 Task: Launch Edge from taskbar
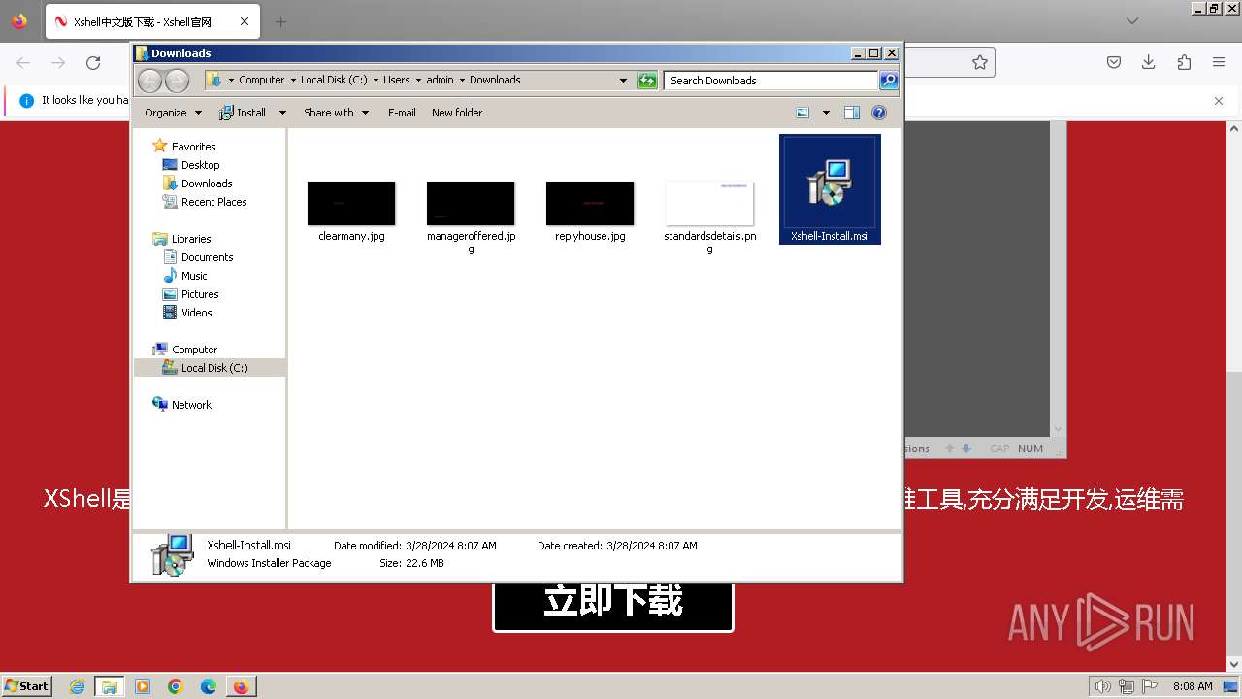[209, 686]
